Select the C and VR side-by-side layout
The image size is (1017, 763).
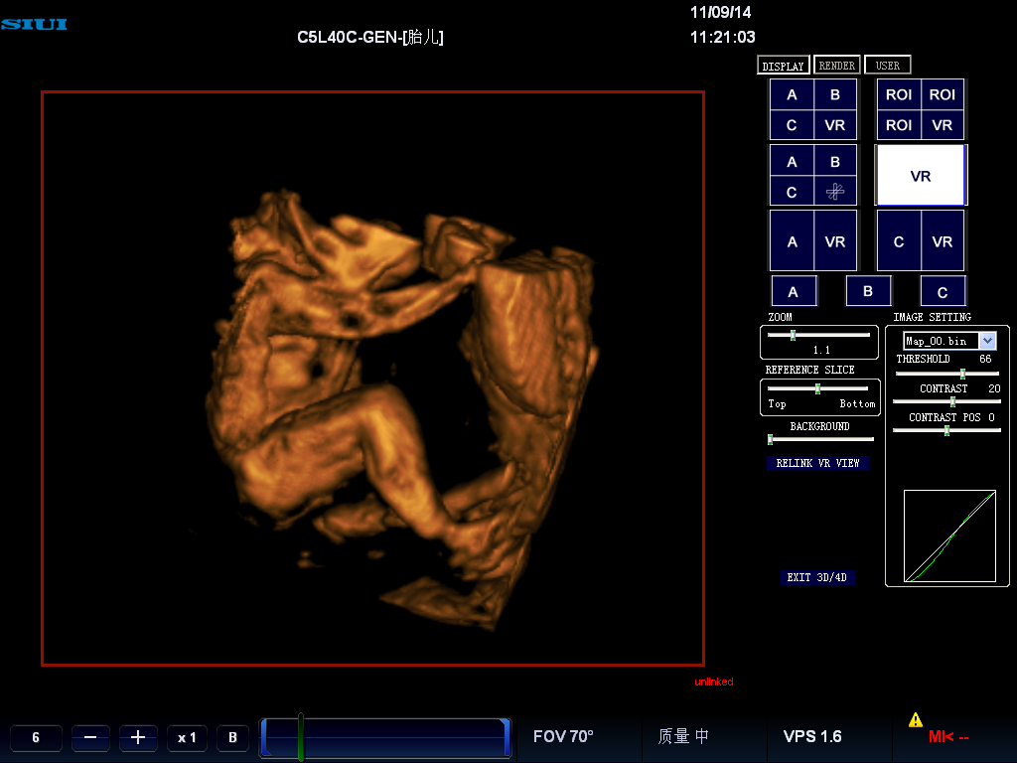pyautogui.click(x=920, y=241)
